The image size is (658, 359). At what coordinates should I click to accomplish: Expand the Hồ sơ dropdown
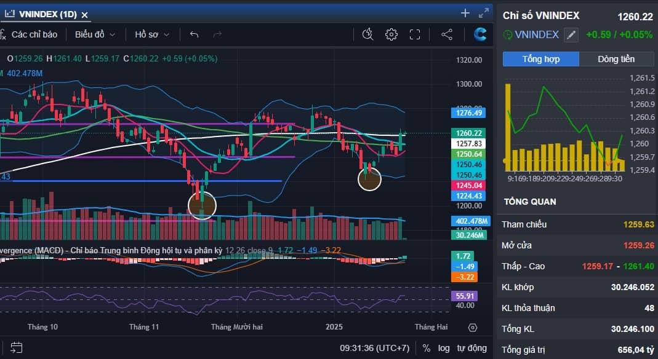[152, 34]
